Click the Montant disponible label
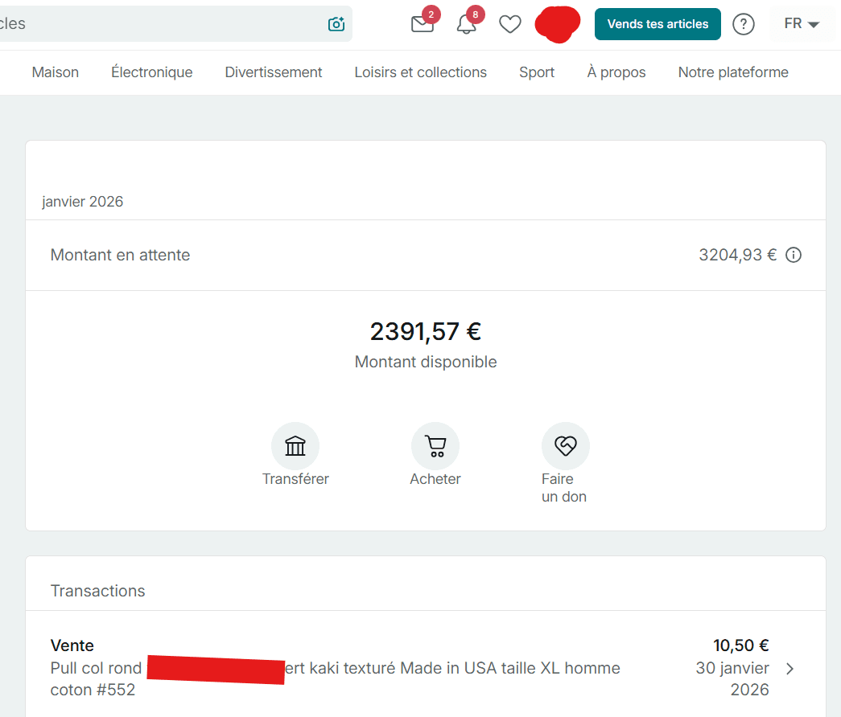 point(425,362)
